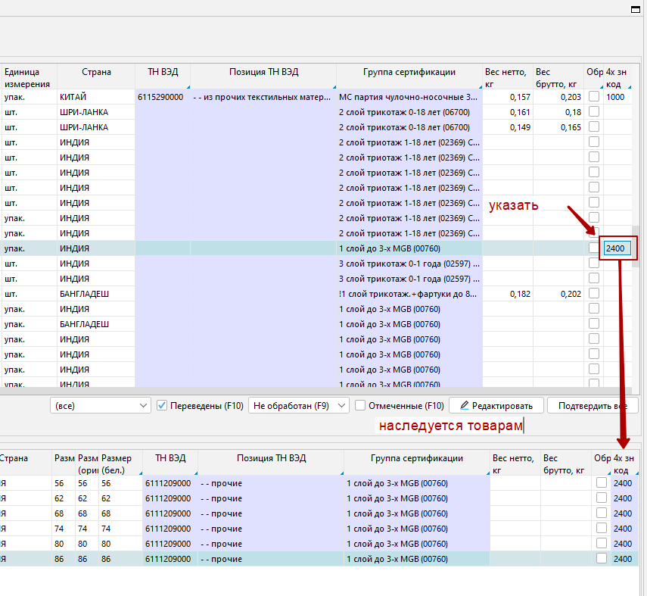Select the КИТАЙ country cell
Image resolution: width=647 pixels, height=596 pixels.
click(x=95, y=97)
